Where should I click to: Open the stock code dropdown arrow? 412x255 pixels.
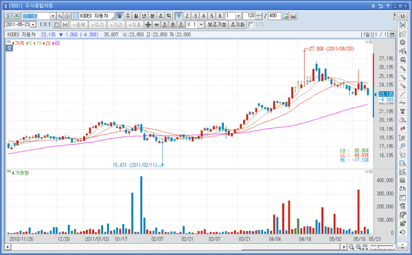click(53, 16)
